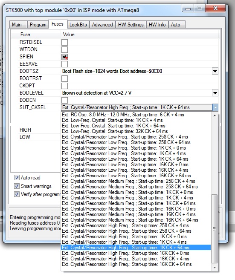Select High Freq. 16K CK + 0 ms option

[136, 253]
